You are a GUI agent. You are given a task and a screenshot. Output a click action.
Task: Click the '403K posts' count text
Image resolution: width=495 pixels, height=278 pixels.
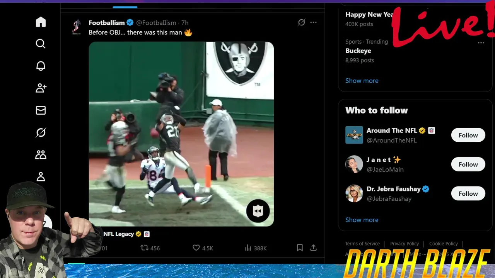pyautogui.click(x=359, y=24)
